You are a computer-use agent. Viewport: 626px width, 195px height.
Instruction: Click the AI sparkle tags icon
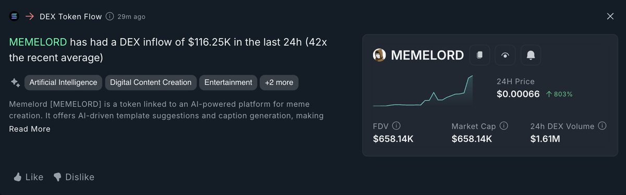pos(15,82)
